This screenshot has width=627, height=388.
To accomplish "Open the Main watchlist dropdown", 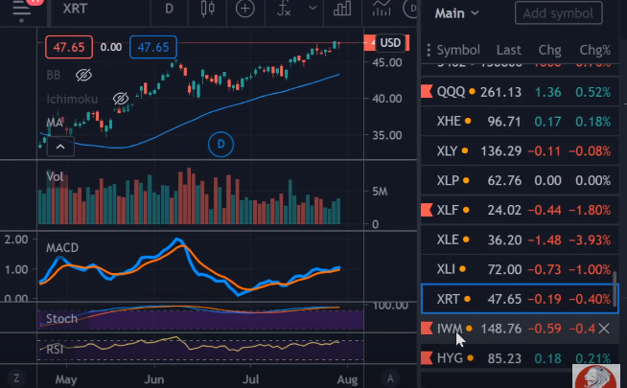I will point(456,13).
